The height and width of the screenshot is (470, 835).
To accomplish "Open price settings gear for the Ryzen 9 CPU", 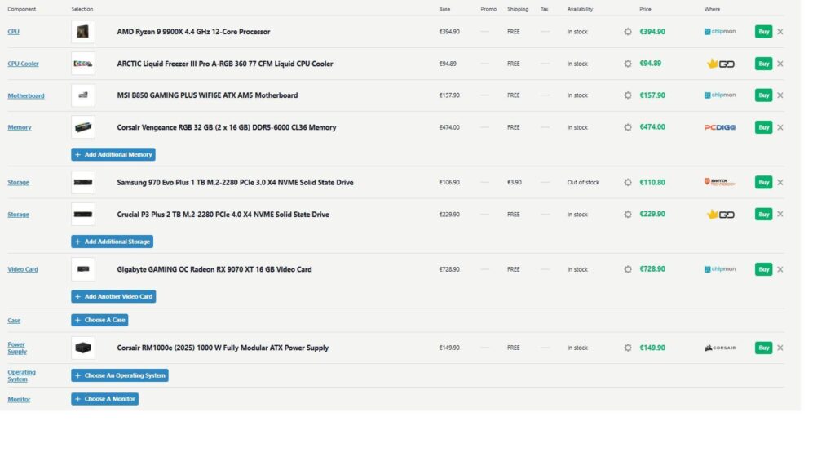I will click(x=627, y=31).
